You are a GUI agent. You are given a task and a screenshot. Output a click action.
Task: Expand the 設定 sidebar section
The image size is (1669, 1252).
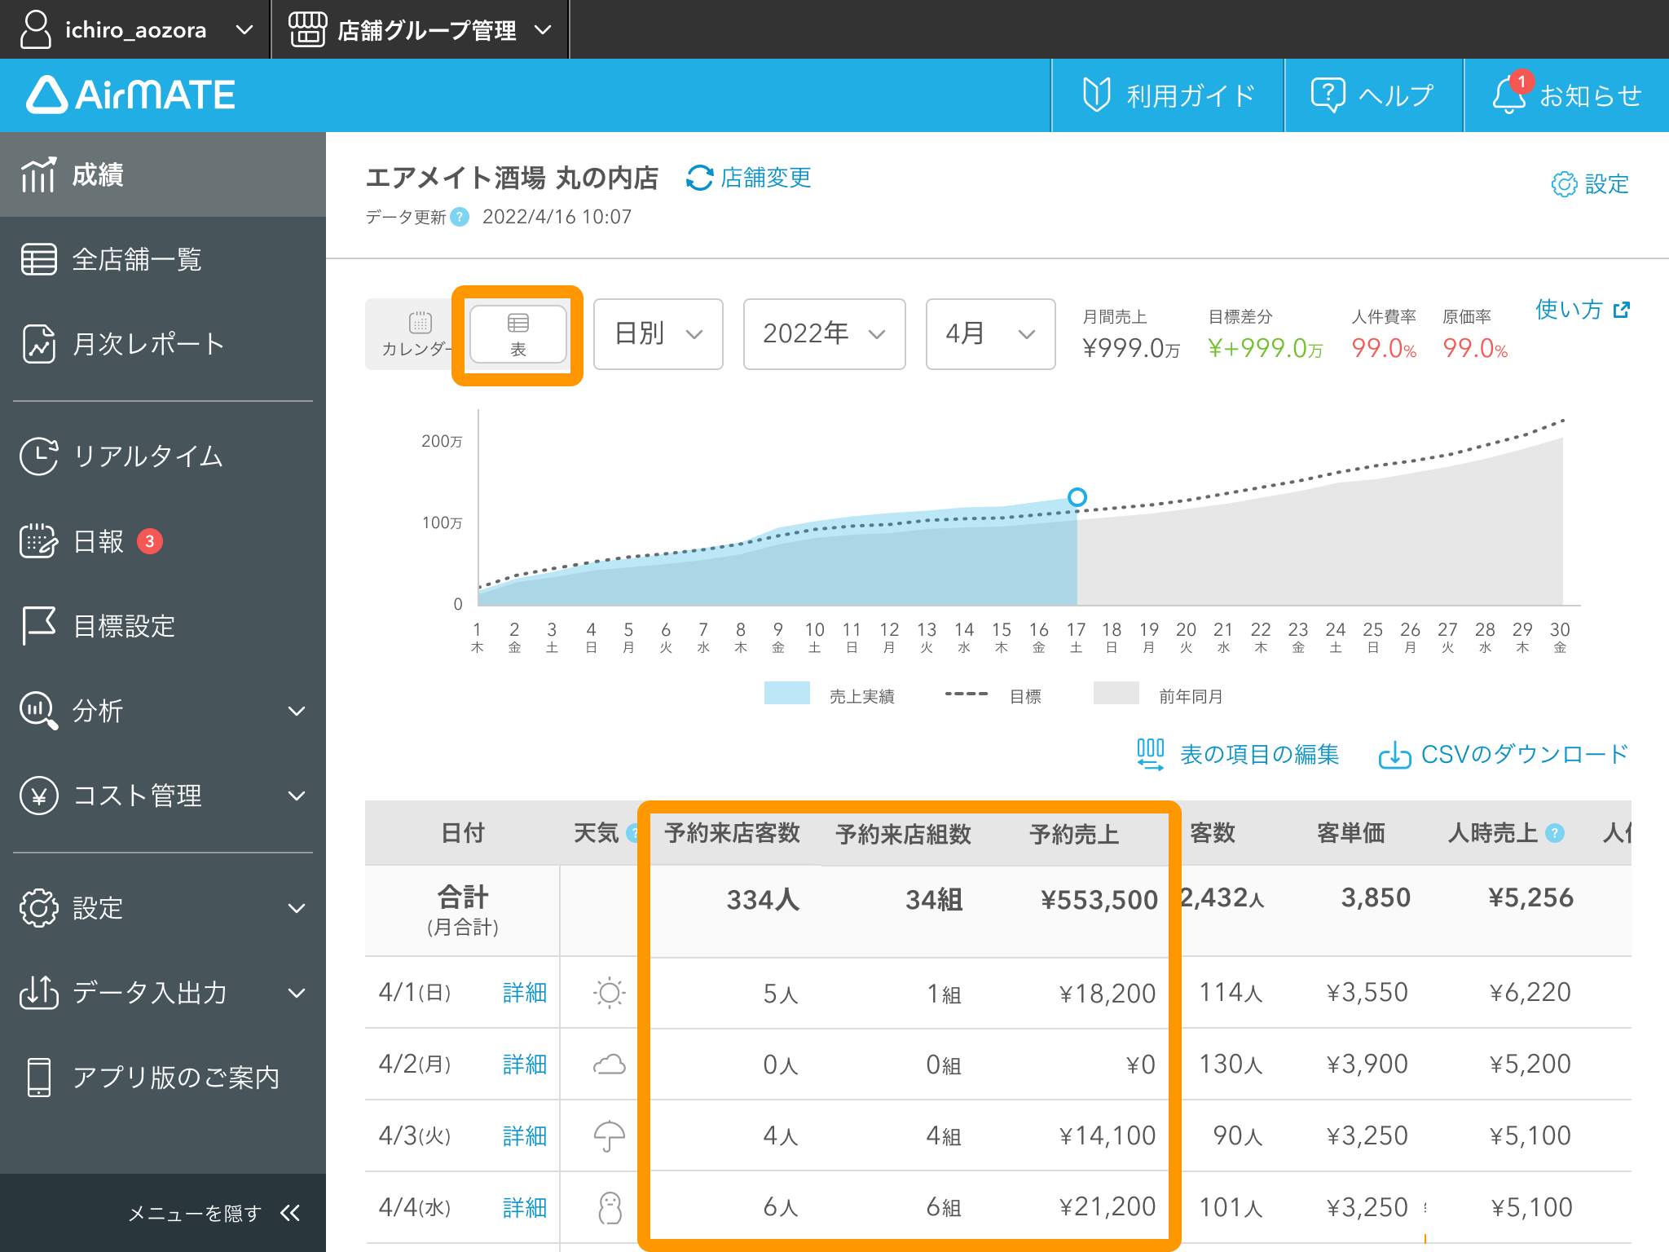click(x=163, y=908)
